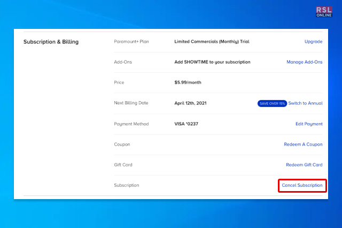
Task: Click the Next Billing Date label
Action: click(131, 103)
